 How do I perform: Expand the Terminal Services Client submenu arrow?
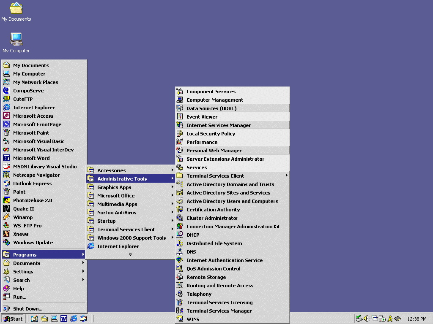tap(287, 176)
